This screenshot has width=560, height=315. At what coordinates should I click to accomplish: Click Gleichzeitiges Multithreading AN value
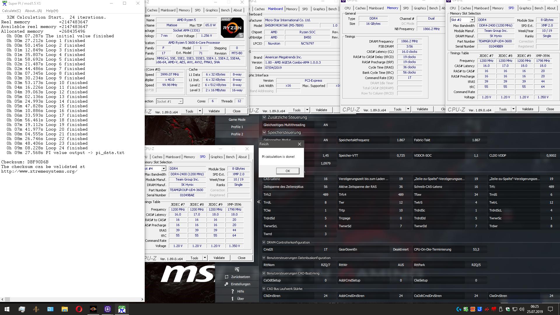[325, 125]
